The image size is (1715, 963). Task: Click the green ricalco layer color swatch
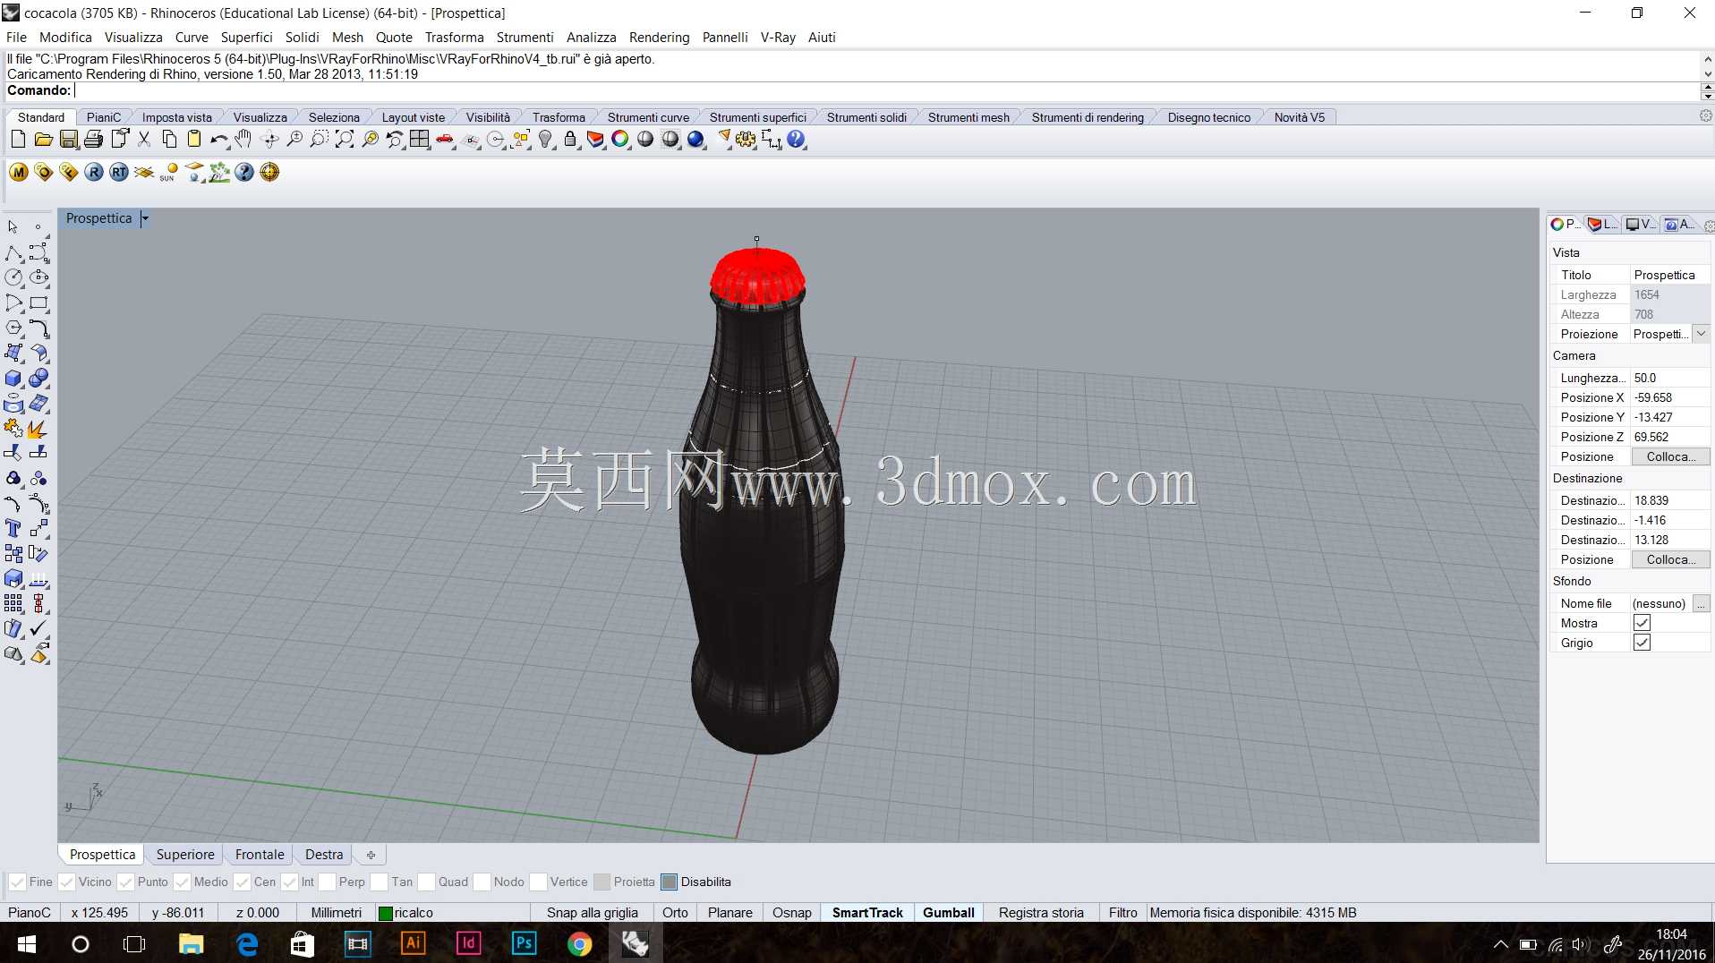[386, 914]
